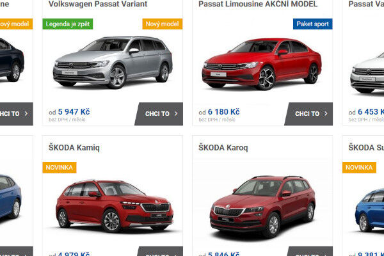The image size is (384, 256).
Task: Click arrow chevron on Passat Limousine CHCI TO
Action: coord(326,114)
